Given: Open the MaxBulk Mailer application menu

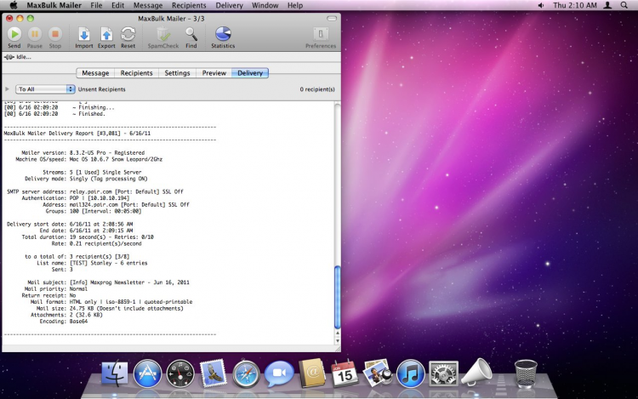Looking at the screenshot, I should coord(54,5).
